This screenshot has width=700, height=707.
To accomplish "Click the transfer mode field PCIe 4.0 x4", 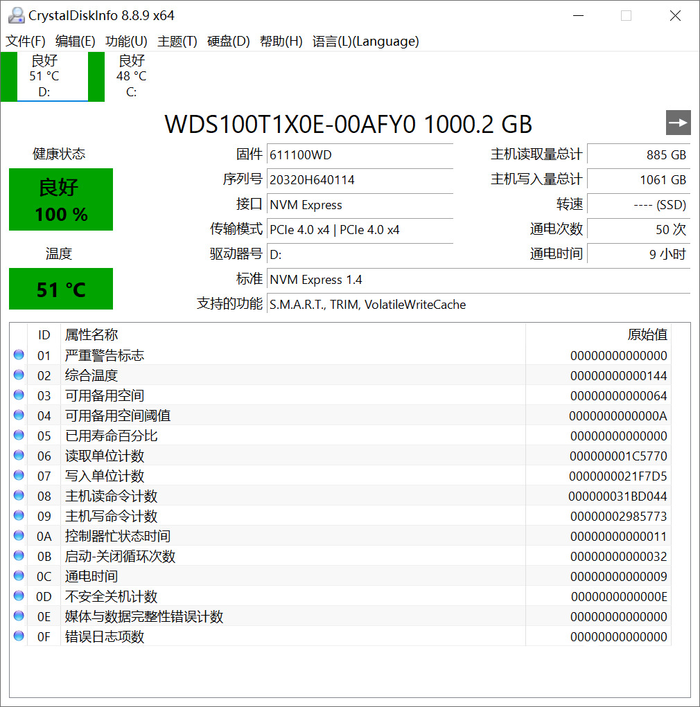I will 360,230.
